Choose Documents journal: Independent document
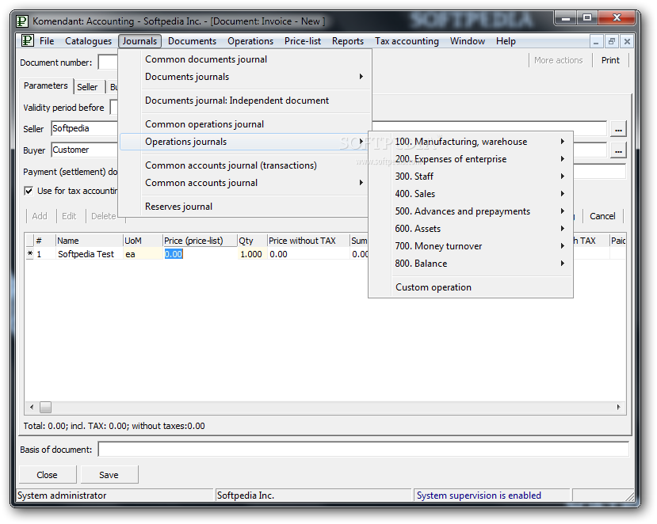Viewport: 657px width, 524px height. coord(245,101)
